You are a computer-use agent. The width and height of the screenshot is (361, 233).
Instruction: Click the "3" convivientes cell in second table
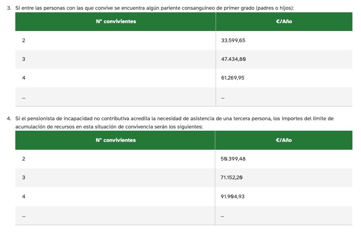(x=24, y=177)
